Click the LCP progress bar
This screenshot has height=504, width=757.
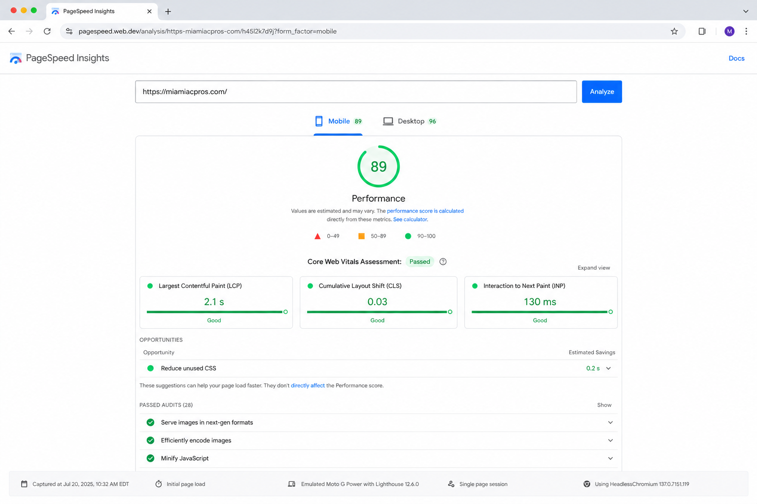coord(217,312)
